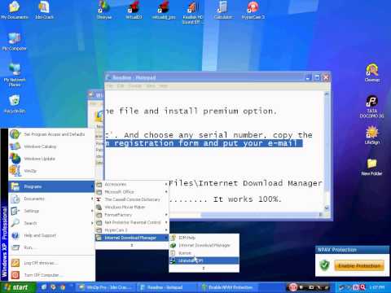This screenshot has height=293, width=391.
Task: Expand the Settings submenu in Start menu
Action: (x=51, y=211)
